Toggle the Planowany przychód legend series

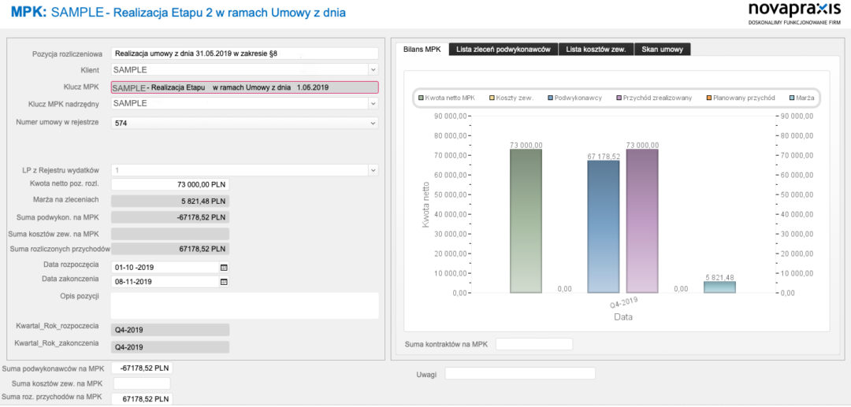tap(740, 98)
